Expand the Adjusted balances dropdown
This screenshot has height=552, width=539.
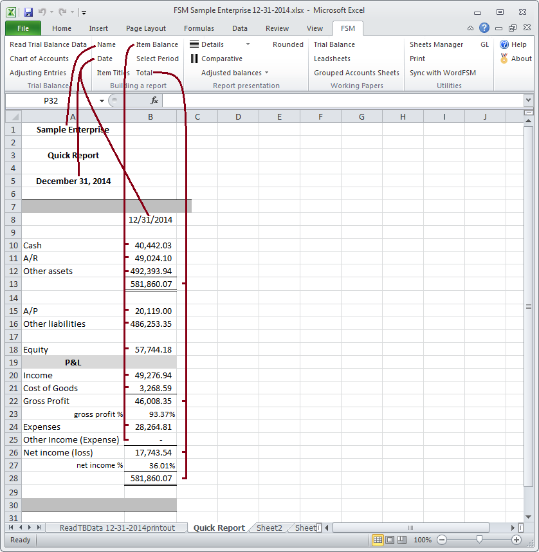point(267,73)
